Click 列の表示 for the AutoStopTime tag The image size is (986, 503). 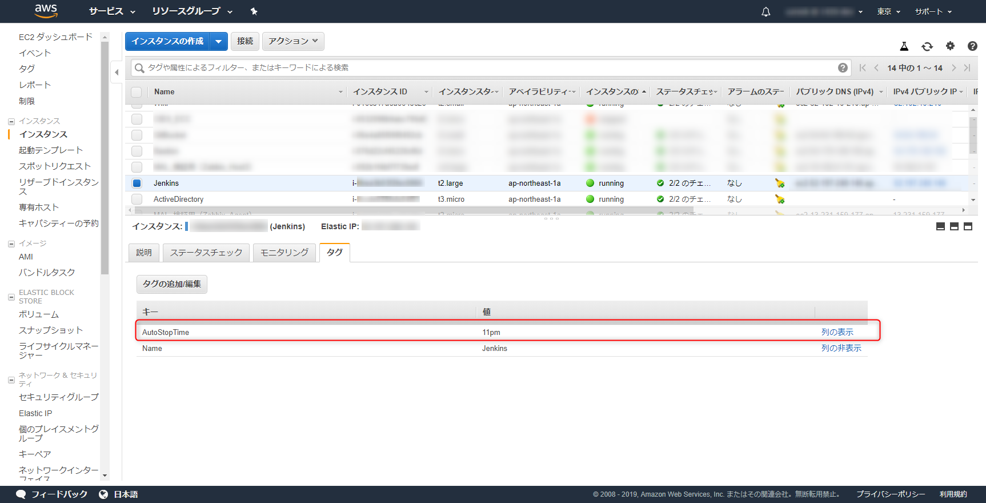(837, 332)
